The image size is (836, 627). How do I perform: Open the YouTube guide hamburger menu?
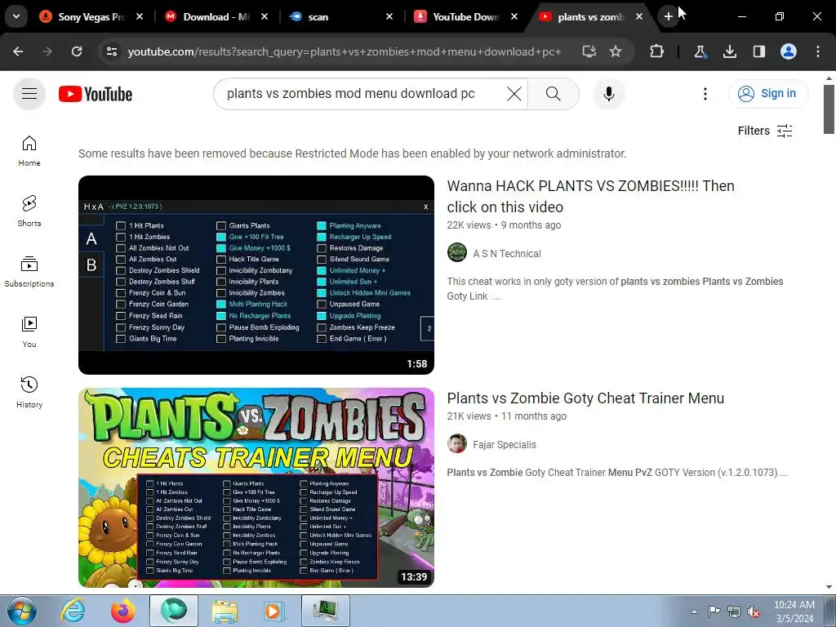click(x=29, y=94)
